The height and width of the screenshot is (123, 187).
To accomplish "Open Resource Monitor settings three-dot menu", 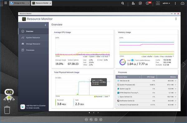I will point(176,19).
